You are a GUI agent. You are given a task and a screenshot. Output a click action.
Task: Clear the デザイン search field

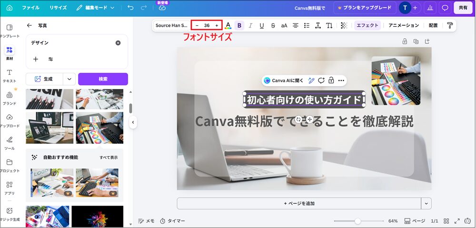point(118,43)
